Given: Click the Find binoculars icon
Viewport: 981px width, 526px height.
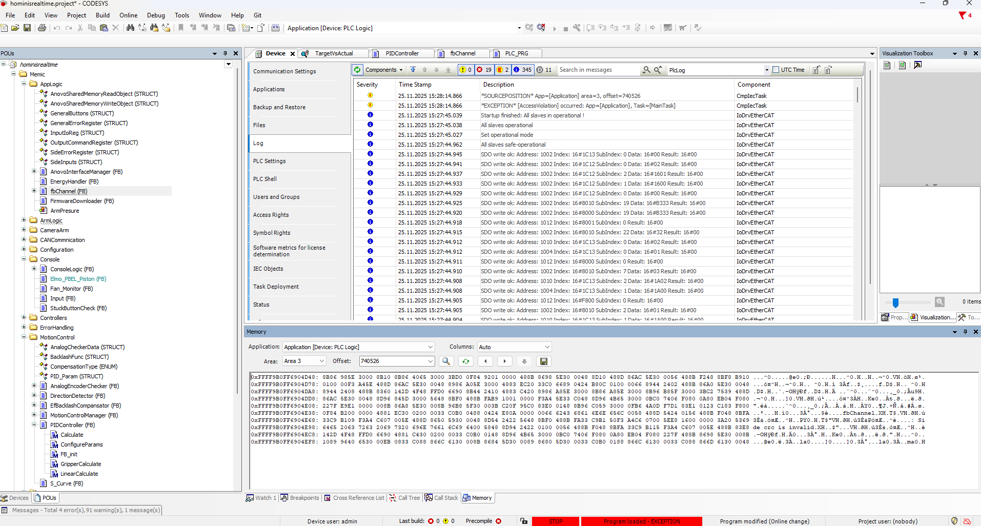Looking at the screenshot, I should pyautogui.click(x=130, y=28).
